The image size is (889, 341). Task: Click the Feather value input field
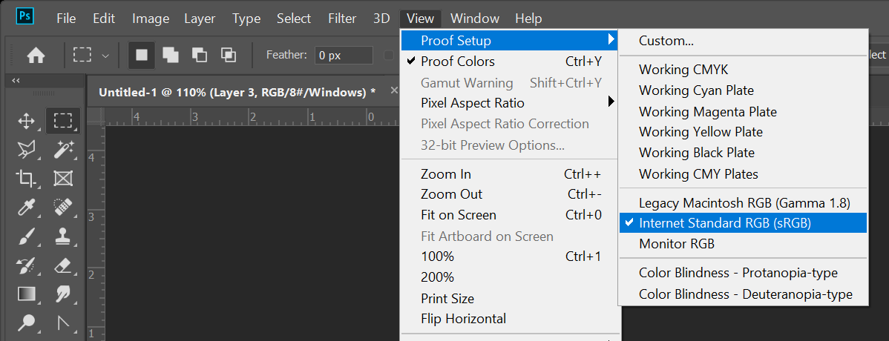(x=343, y=55)
